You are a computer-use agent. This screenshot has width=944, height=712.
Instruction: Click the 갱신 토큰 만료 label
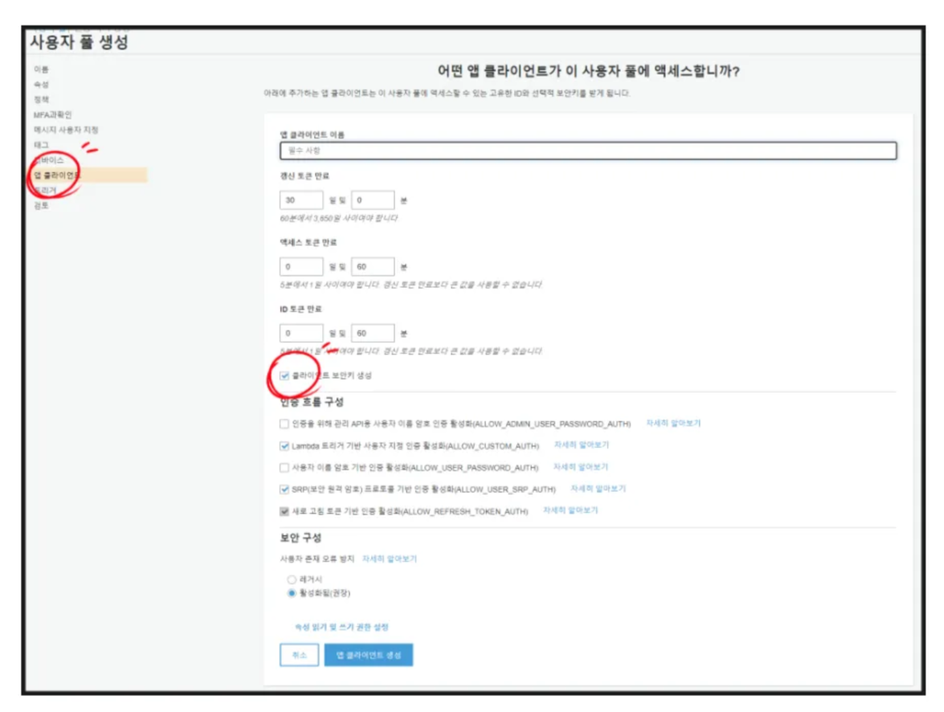tap(304, 176)
